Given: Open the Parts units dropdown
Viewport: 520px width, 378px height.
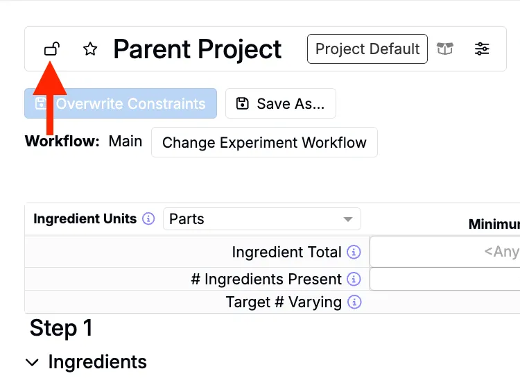Looking at the screenshot, I should click(261, 219).
